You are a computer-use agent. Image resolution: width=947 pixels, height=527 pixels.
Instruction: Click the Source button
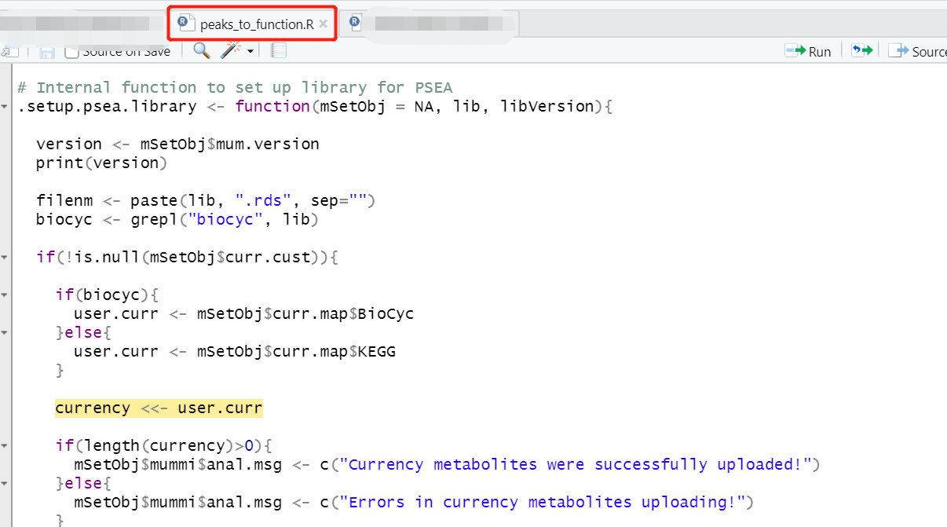[x=917, y=51]
